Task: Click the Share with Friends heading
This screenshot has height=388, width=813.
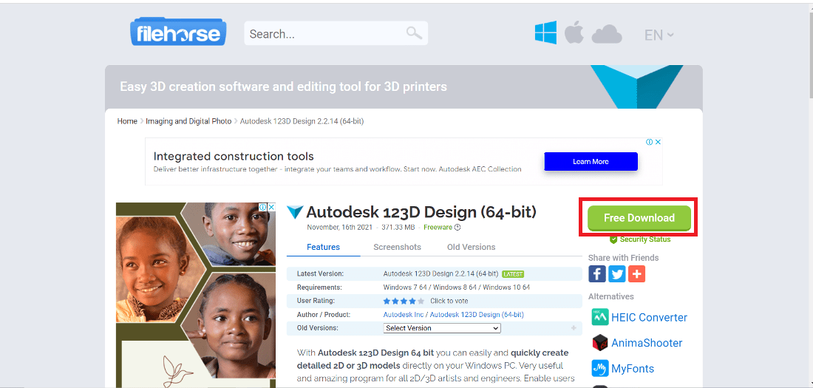Action: point(623,258)
